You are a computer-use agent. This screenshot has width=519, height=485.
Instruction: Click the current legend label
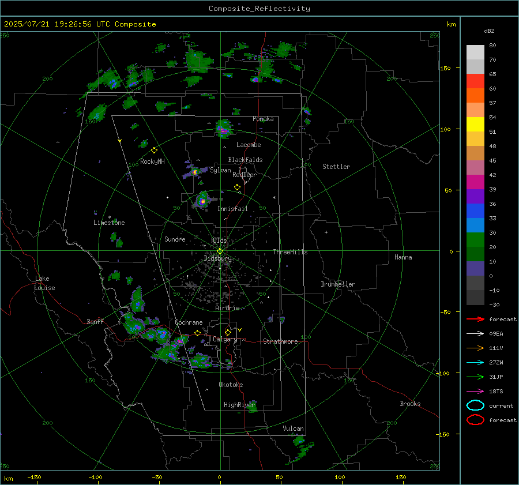pyautogui.click(x=501, y=405)
